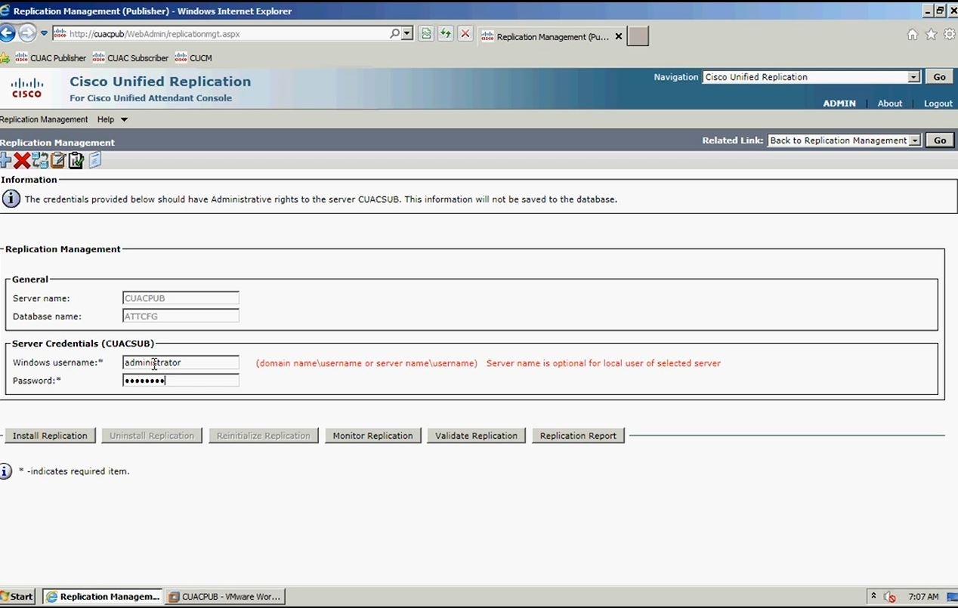This screenshot has height=608, width=958.
Task: Click the Replication Report button
Action: pyautogui.click(x=578, y=436)
